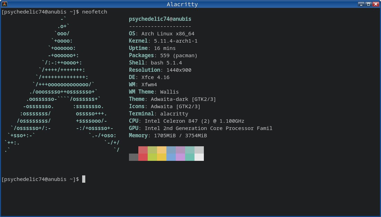Click the 'WM Theme: Wallis' line
This screenshot has width=381, height=217.
pyautogui.click(x=154, y=92)
